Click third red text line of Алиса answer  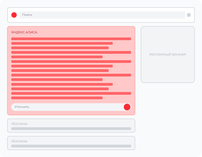pos(60,48)
